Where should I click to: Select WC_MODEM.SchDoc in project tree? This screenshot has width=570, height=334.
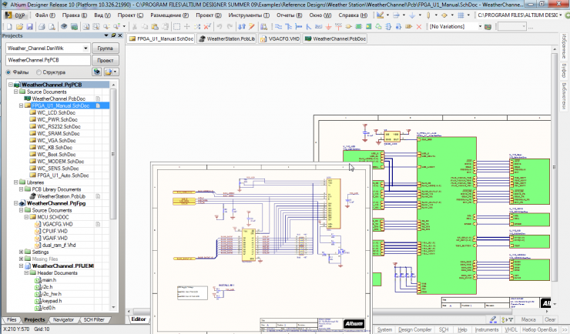click(60, 162)
